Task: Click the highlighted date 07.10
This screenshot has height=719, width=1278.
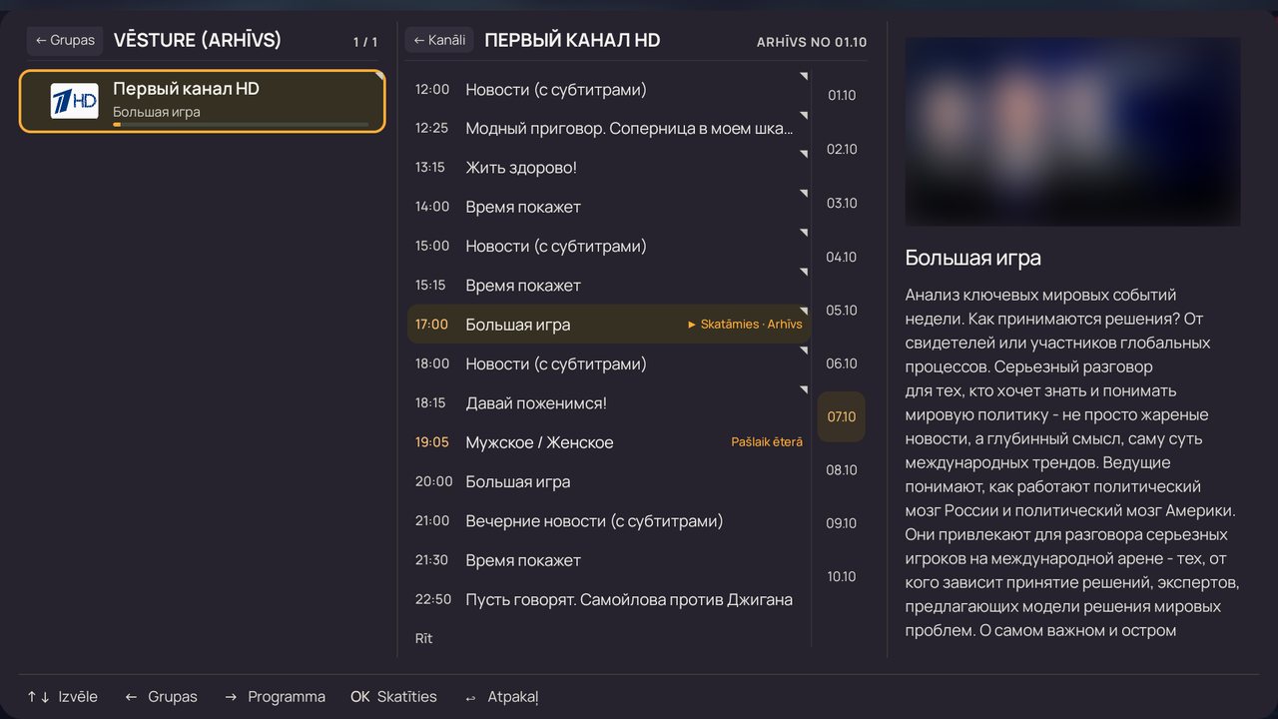Action: pos(842,417)
